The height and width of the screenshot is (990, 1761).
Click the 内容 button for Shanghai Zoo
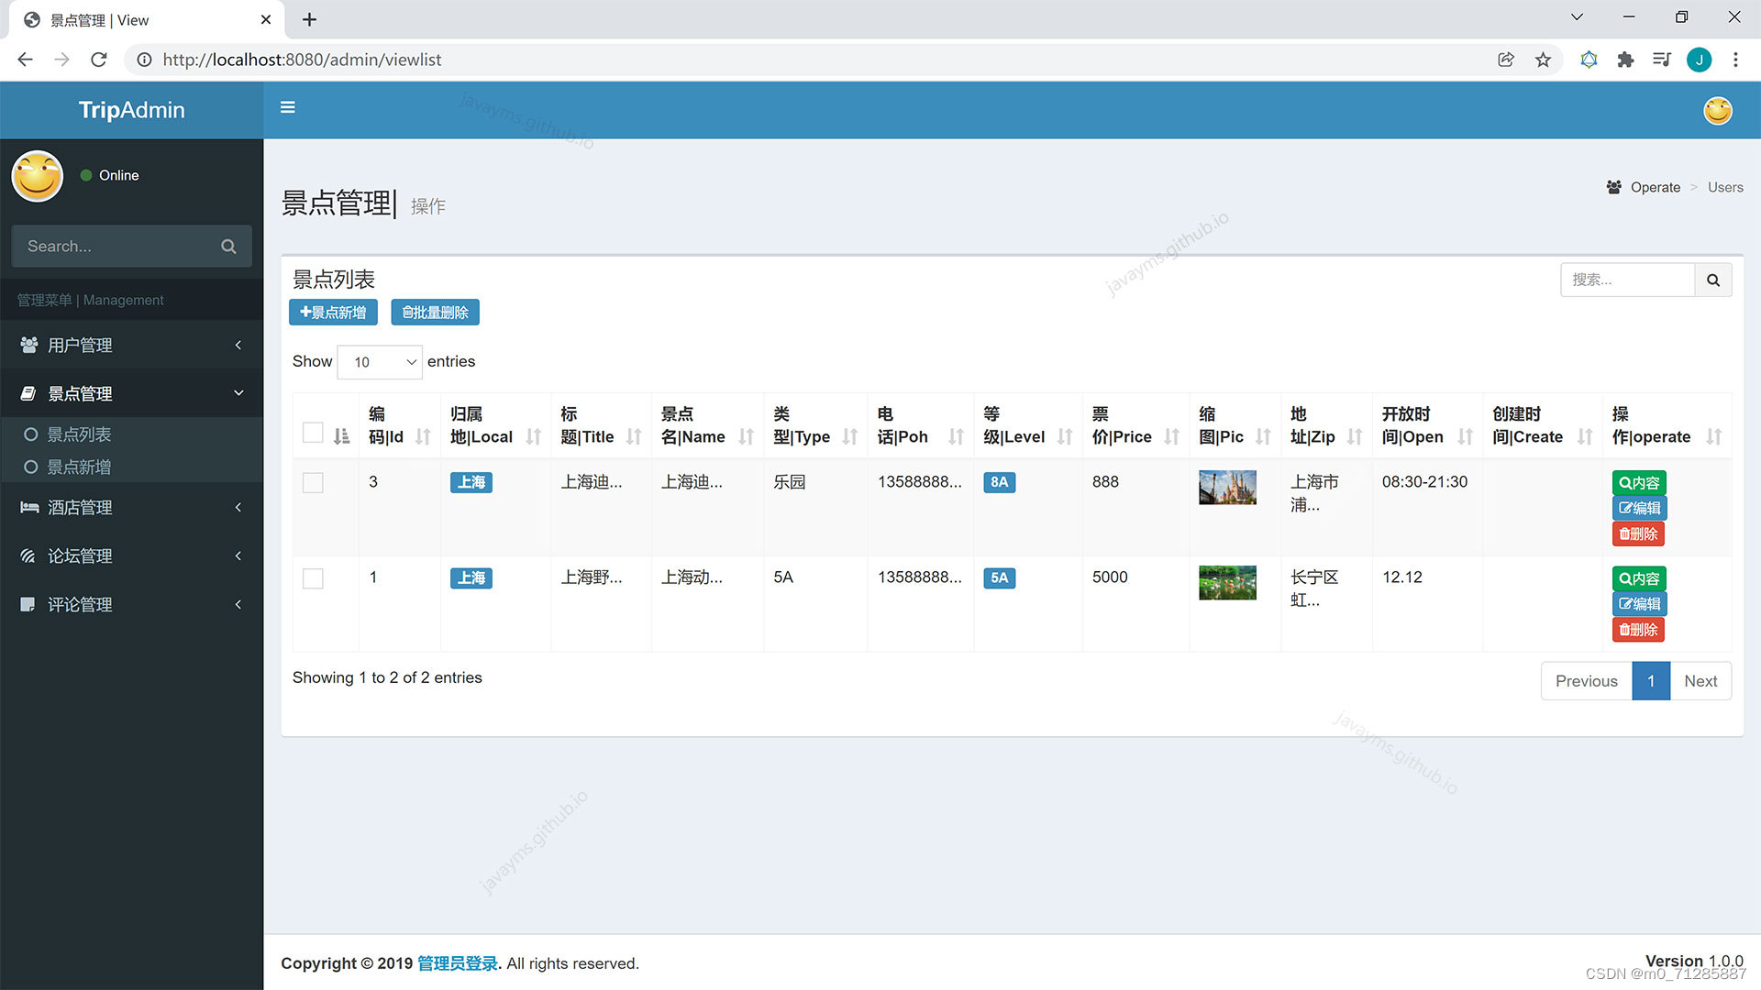tap(1637, 577)
